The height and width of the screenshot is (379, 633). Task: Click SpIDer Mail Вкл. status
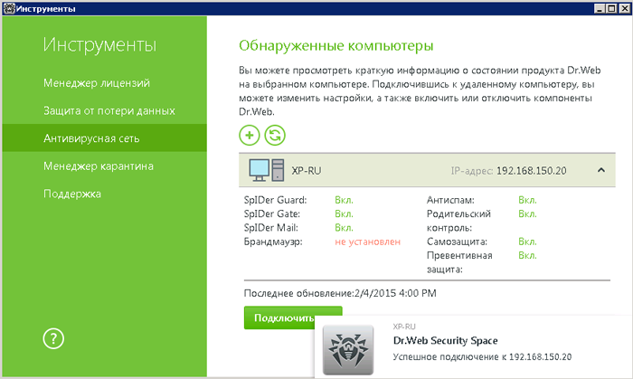coord(344,228)
